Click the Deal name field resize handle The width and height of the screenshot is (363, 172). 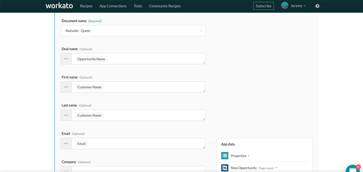pyautogui.click(x=204, y=62)
